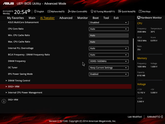The width and height of the screenshot is (165, 124).
Task: Open MyFavorite(F3) folder icon
Action: click(x=49, y=11)
